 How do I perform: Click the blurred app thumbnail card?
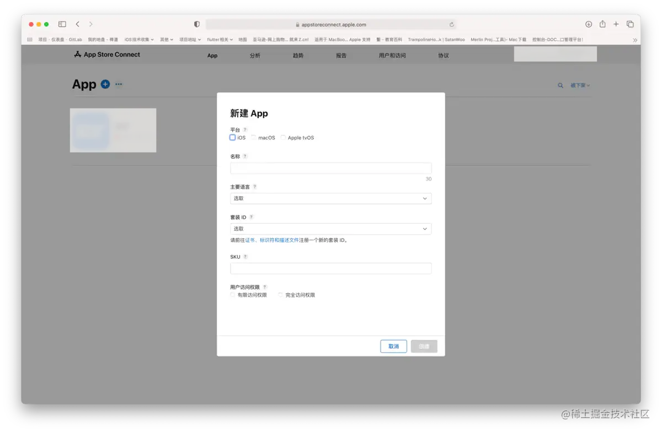pos(113,130)
